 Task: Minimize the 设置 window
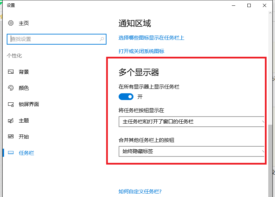(233, 5)
